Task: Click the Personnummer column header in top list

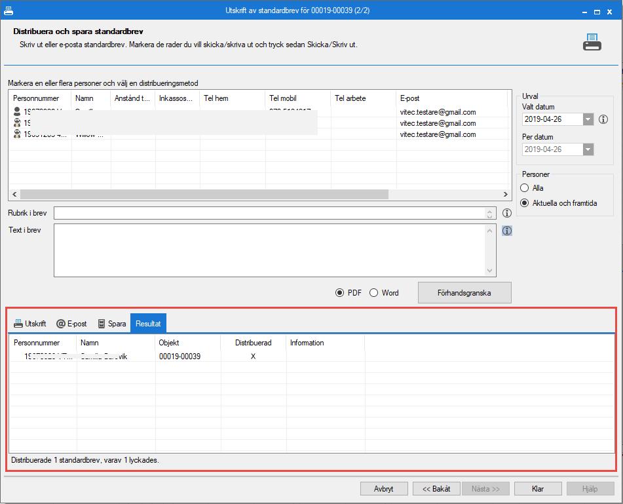Action: pyautogui.click(x=36, y=98)
